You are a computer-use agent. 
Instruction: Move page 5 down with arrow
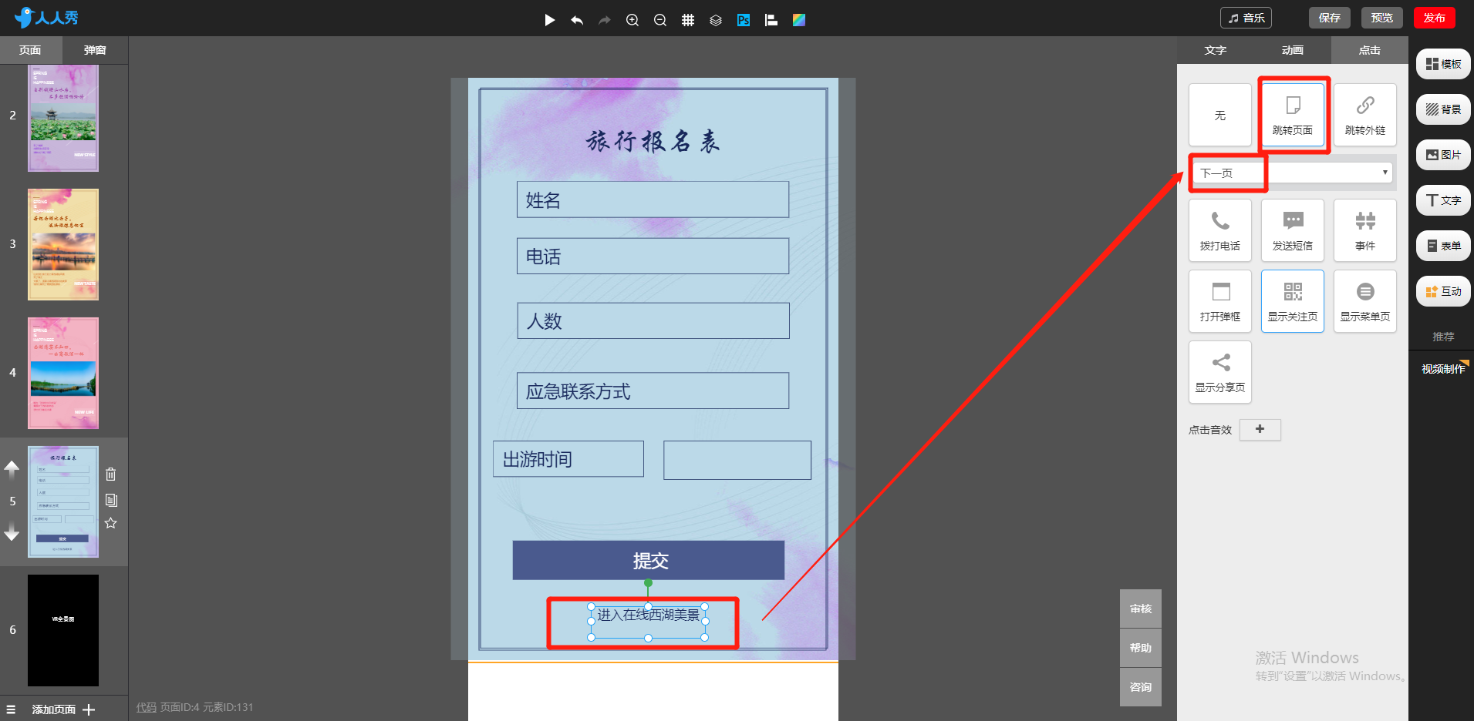pos(12,532)
